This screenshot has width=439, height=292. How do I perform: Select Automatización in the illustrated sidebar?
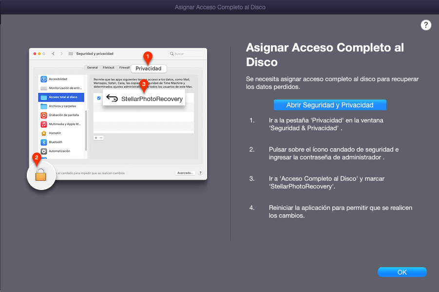coord(61,151)
